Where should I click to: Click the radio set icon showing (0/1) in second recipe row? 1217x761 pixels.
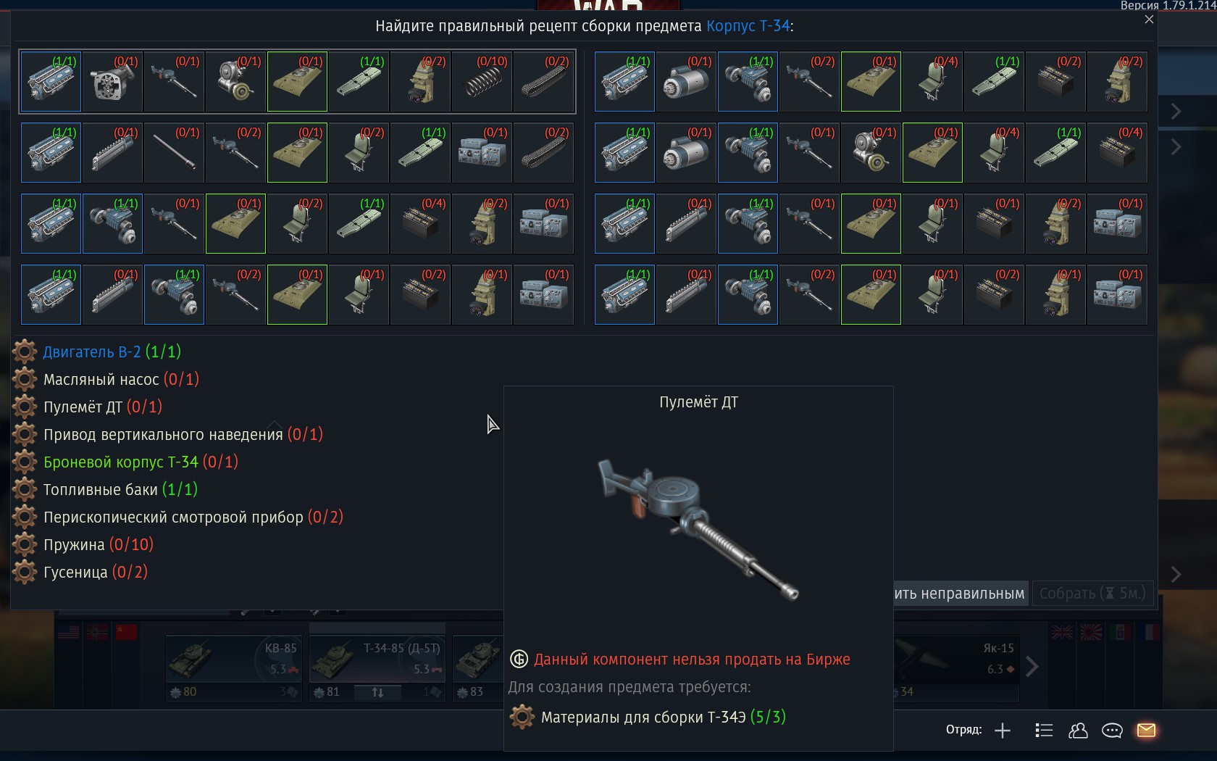click(x=482, y=152)
